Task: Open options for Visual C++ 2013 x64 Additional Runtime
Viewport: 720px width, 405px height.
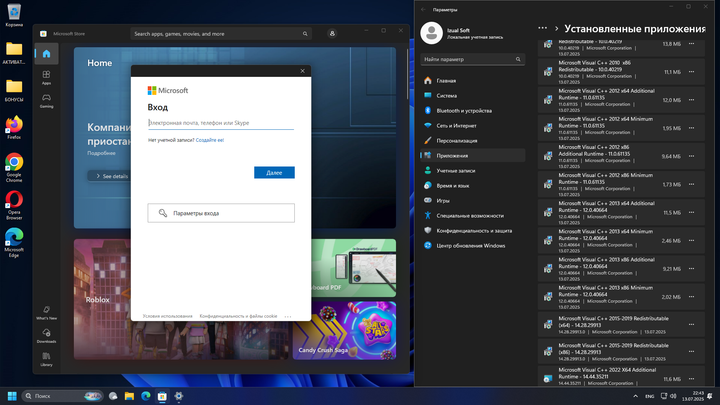Action: 691,212
